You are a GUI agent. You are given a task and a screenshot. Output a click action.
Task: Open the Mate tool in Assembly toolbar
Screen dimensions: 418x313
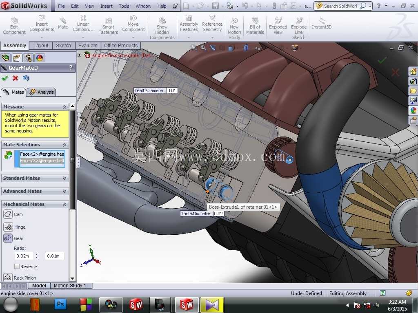63,23
